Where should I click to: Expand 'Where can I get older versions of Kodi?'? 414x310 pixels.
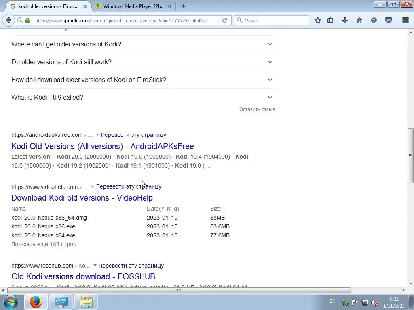coord(143,44)
